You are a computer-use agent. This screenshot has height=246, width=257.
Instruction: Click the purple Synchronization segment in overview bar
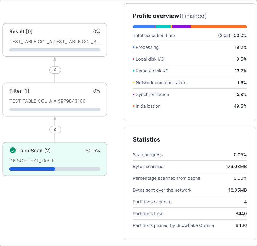click(x=181, y=27)
